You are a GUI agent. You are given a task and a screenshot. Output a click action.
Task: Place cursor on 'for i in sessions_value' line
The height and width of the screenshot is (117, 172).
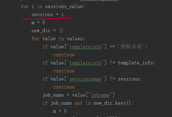click(x=53, y=6)
